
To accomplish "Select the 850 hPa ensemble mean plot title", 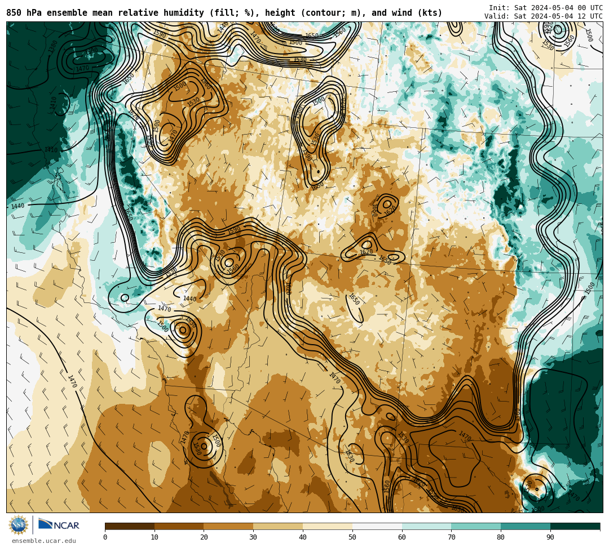I will click(x=224, y=13).
